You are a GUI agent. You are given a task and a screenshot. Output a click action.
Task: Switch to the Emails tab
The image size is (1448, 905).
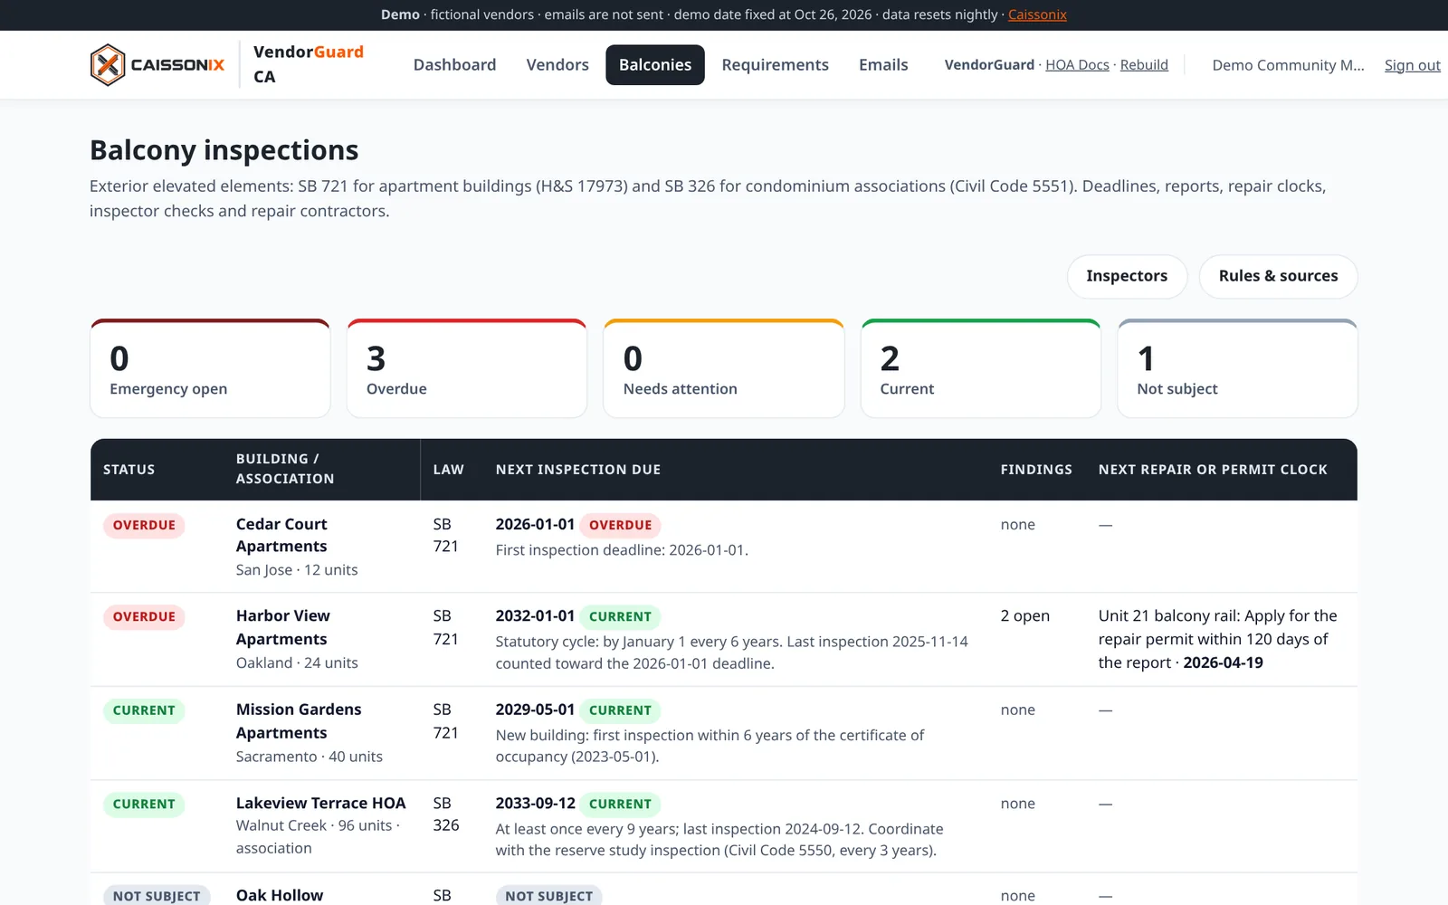[x=883, y=65]
